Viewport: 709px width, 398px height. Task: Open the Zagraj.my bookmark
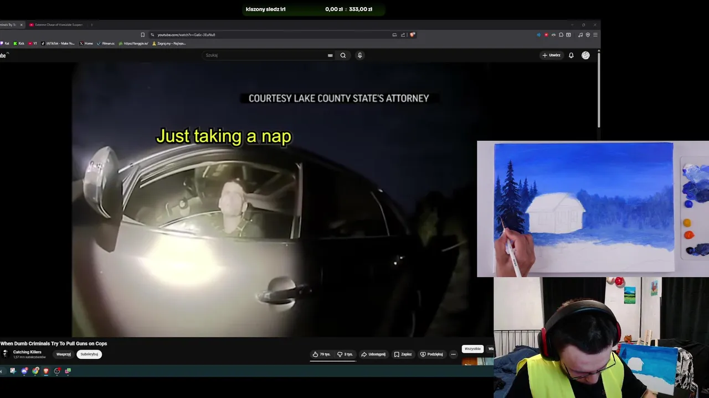coord(169,43)
